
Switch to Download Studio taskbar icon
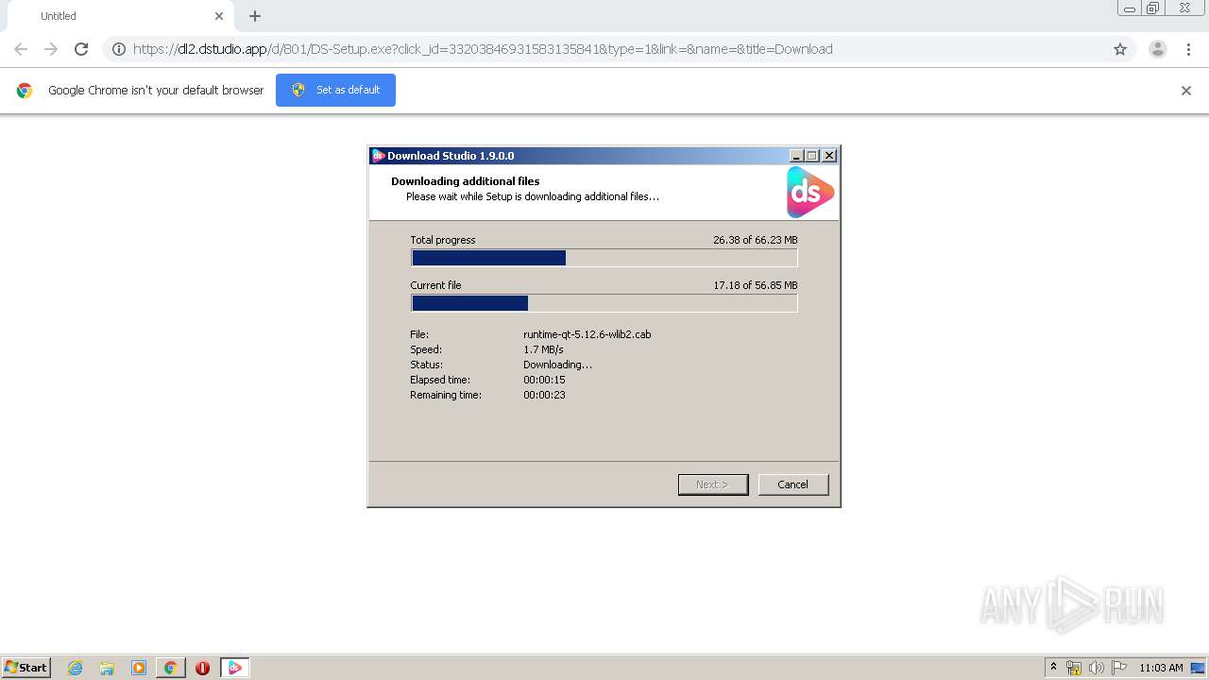[x=235, y=668]
